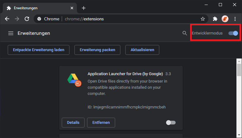Click the Google Drive launcher extension icon
Screen dimensions: 242x138
tap(74, 80)
